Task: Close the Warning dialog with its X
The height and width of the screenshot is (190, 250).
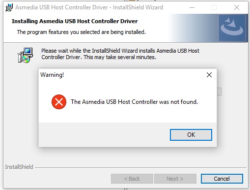Action: [x=209, y=75]
